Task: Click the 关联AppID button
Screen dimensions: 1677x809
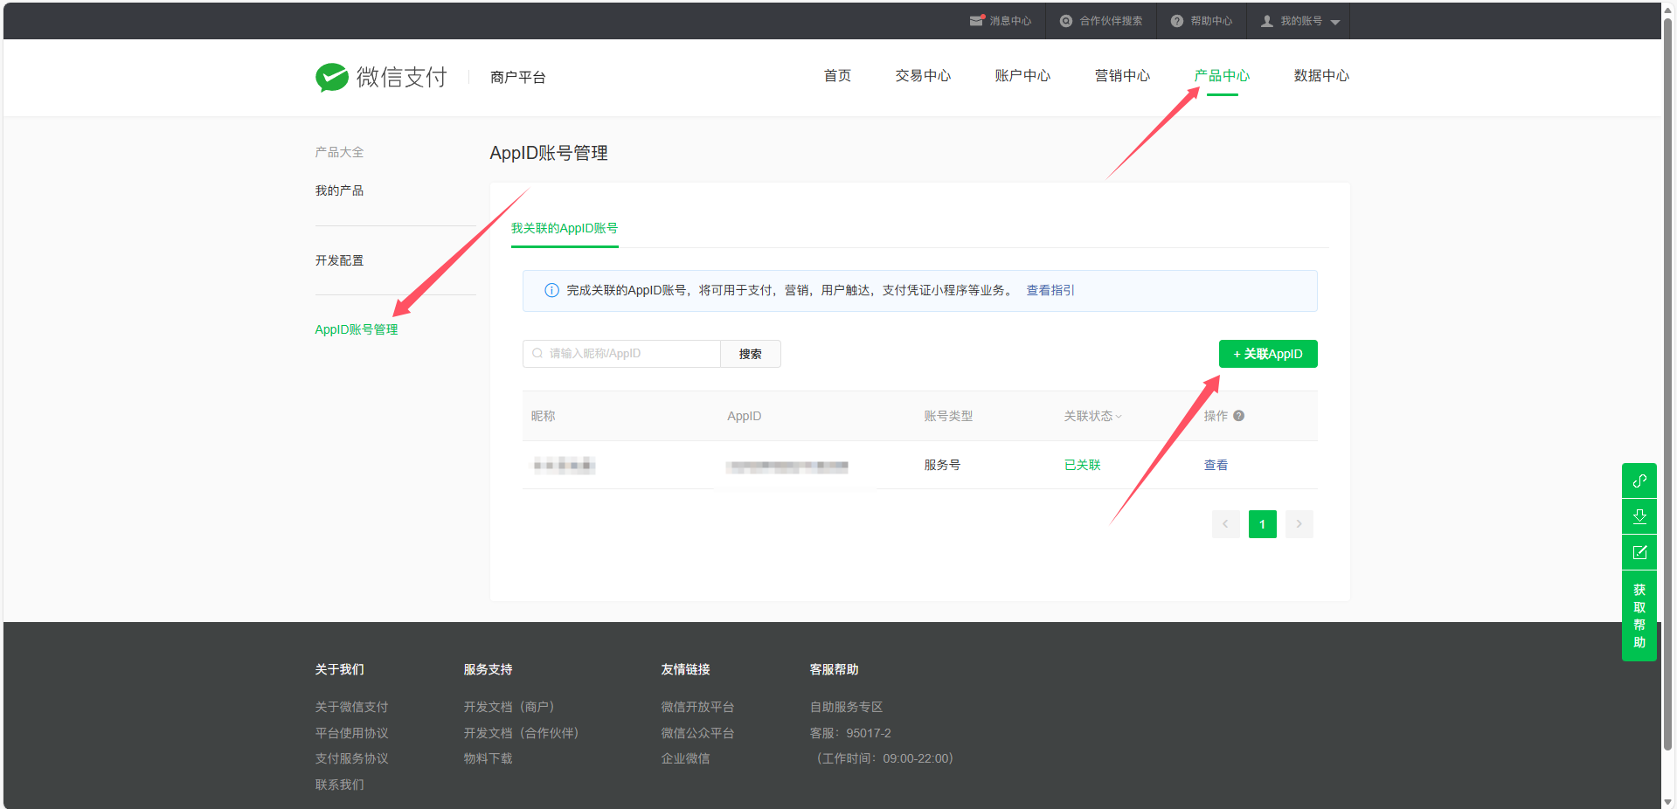Action: (1267, 354)
